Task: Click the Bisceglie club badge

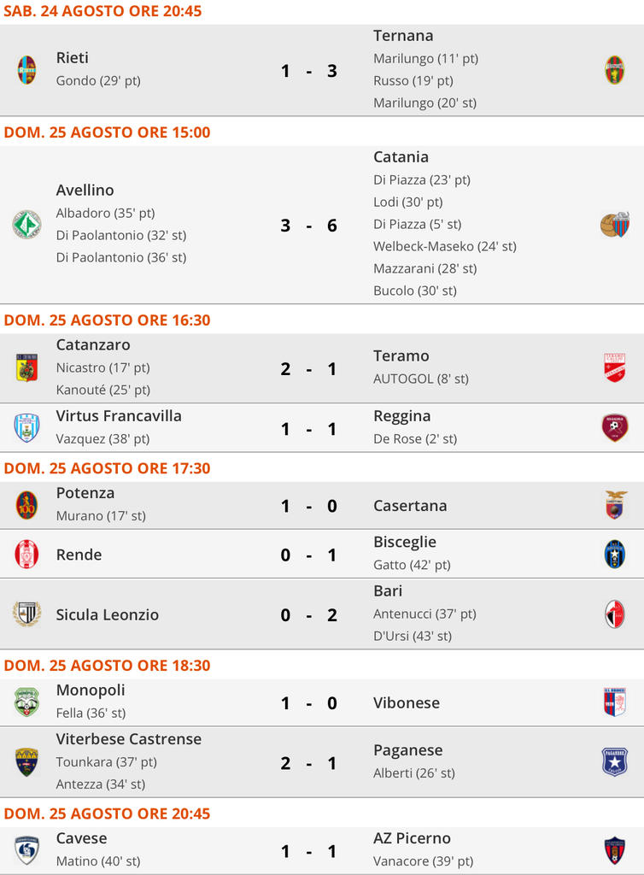Action: 614,555
